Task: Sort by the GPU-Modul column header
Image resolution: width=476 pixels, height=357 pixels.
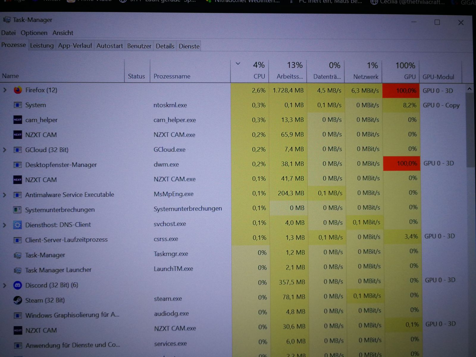Action: tap(441, 71)
